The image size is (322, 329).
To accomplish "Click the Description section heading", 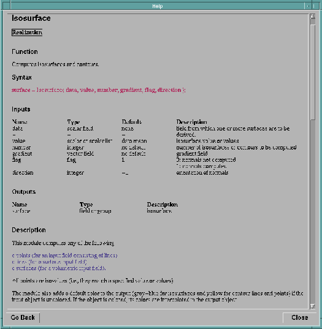I will point(29,230).
